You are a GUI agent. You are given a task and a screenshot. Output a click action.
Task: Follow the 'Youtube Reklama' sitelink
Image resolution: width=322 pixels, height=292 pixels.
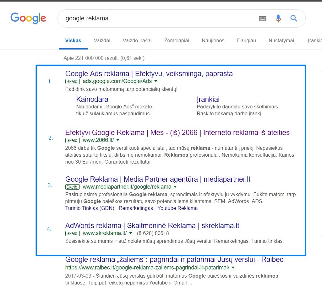tap(177, 208)
